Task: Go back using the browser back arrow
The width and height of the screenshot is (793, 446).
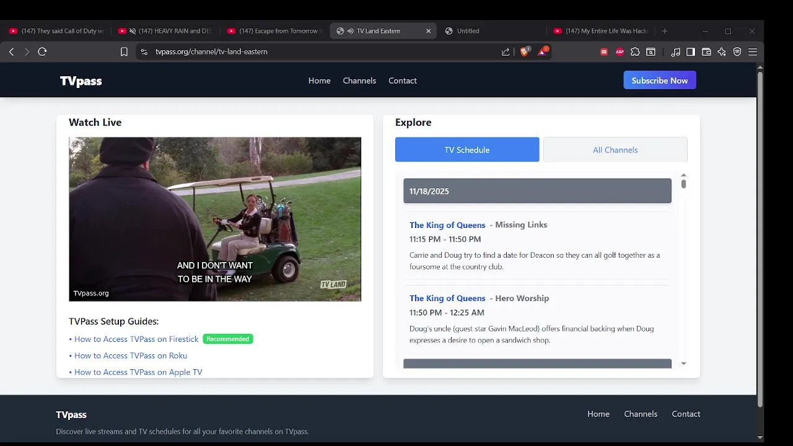Action: click(11, 52)
